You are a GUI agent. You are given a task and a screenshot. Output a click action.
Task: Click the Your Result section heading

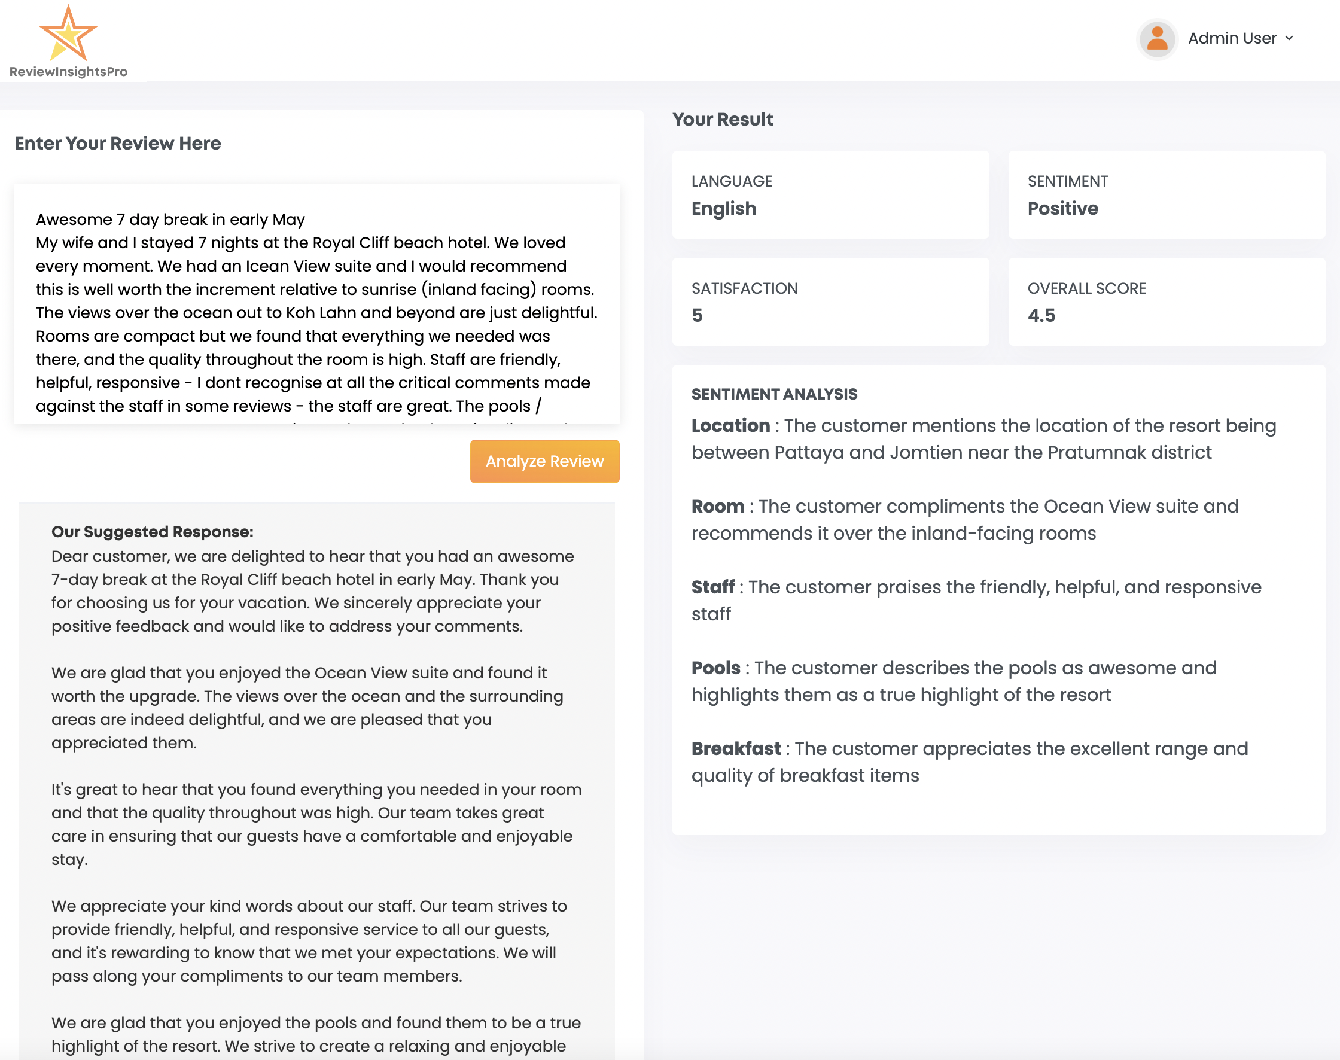pyautogui.click(x=723, y=119)
